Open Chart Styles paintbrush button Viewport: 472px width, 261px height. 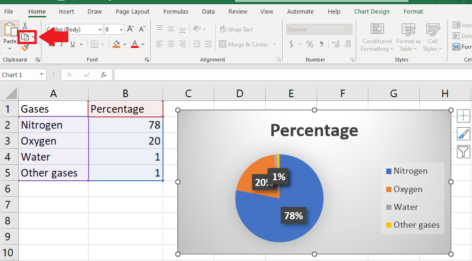click(463, 134)
